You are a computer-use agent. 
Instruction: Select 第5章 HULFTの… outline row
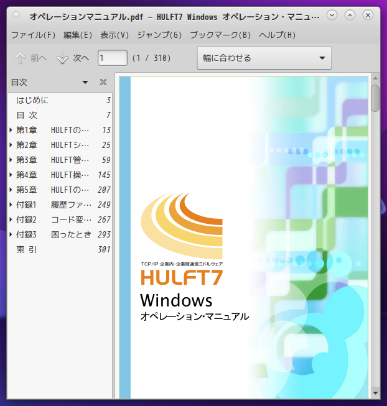[60, 190]
